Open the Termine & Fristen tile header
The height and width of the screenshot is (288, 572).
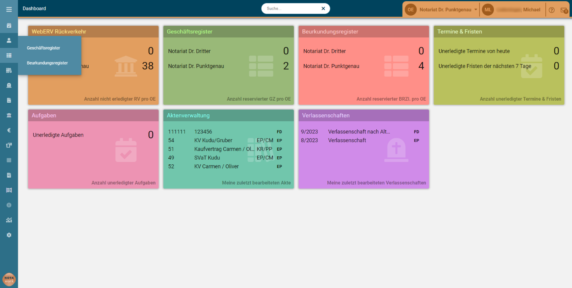click(499, 31)
